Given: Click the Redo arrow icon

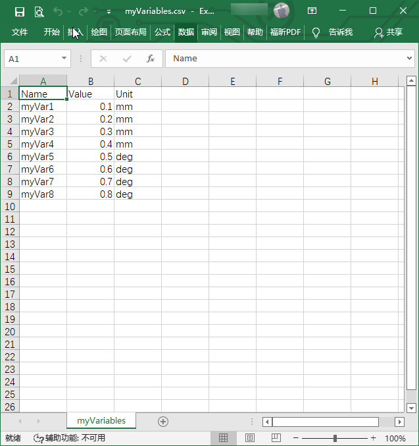Looking at the screenshot, I should point(84,11).
